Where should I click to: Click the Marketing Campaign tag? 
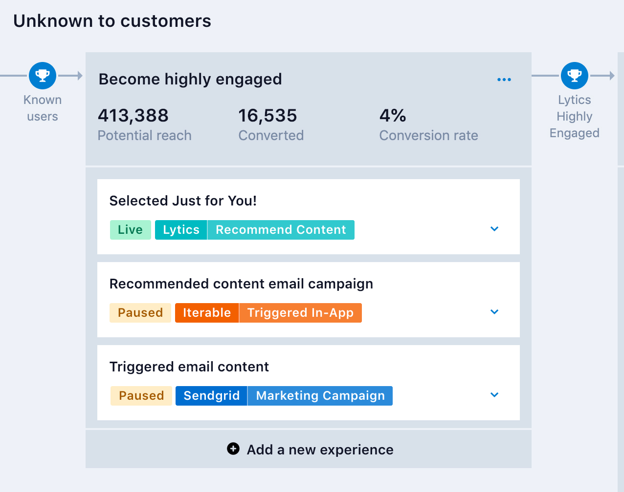[x=320, y=396]
